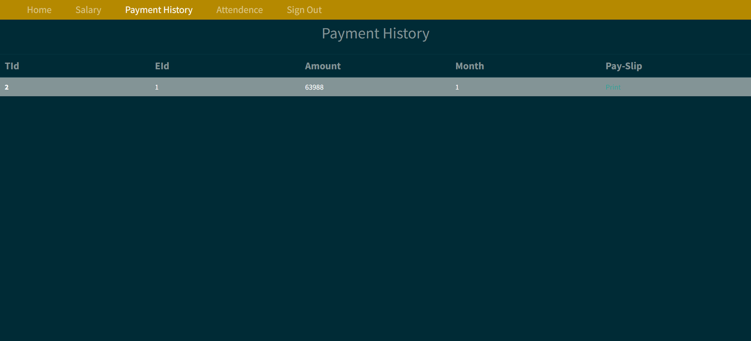
Task: Click the EId column header
Action: (x=162, y=66)
